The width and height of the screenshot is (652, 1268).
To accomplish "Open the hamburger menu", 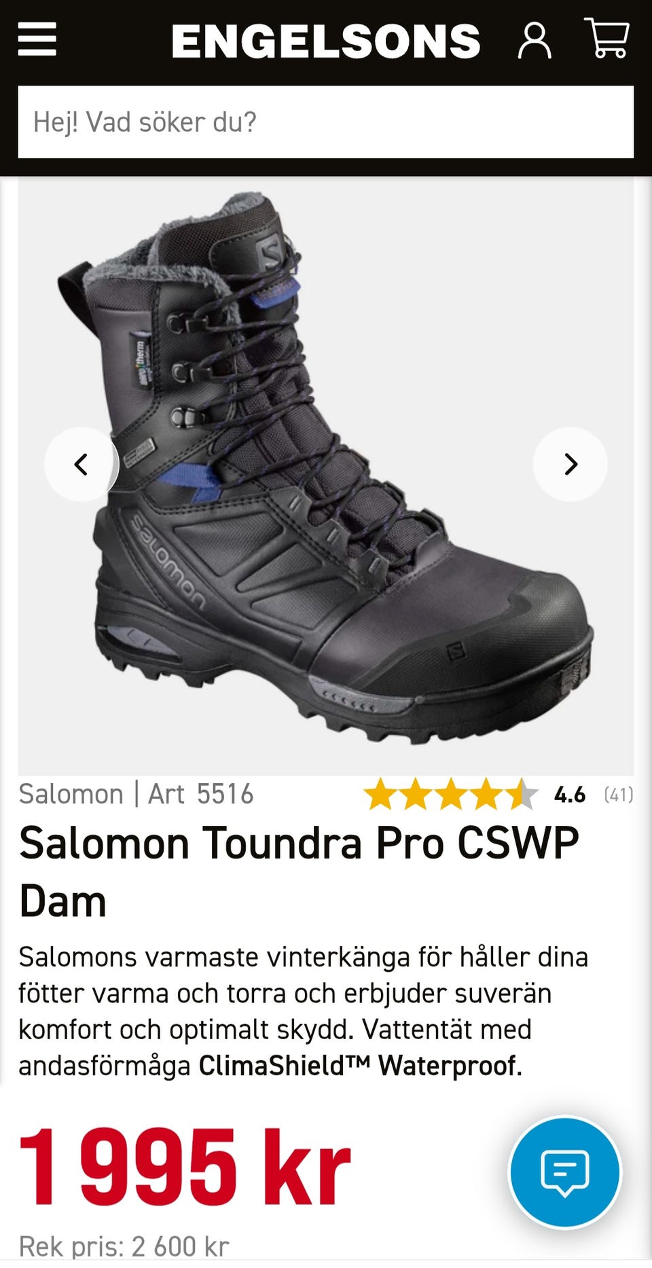I will [37, 40].
